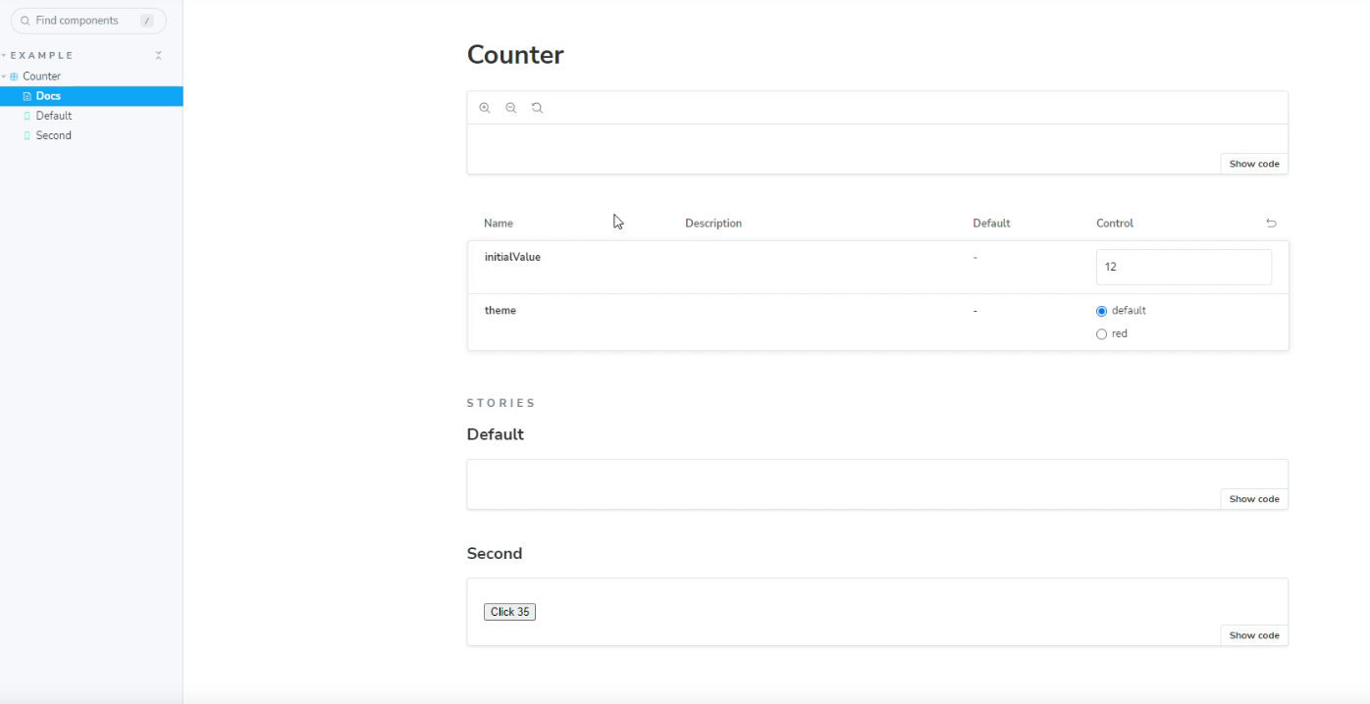Click the Counter page title
Screen dimensions: 1370x704
click(x=515, y=55)
